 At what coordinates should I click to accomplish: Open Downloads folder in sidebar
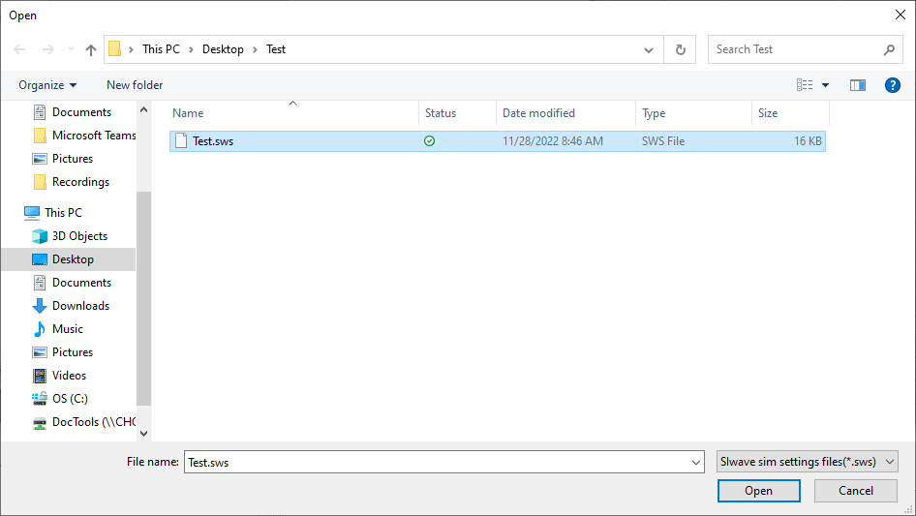pyautogui.click(x=80, y=306)
